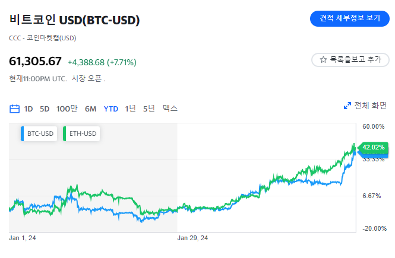Viewport: 395px width, 258px height.
Task: Click the green 42.02% price marker
Action: 373,147
